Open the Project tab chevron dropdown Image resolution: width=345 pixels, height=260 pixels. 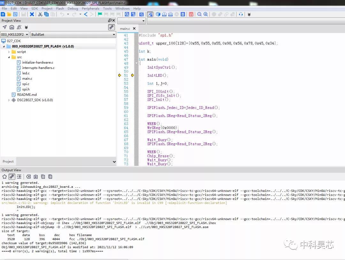[114, 161]
